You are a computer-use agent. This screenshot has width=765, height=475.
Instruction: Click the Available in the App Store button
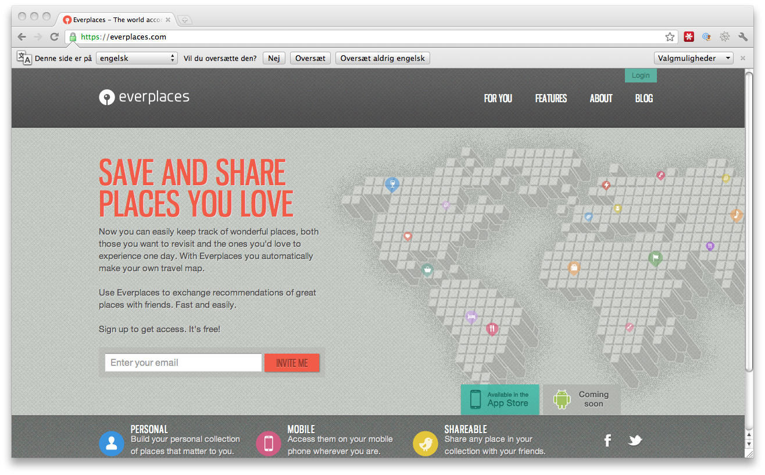(500, 400)
